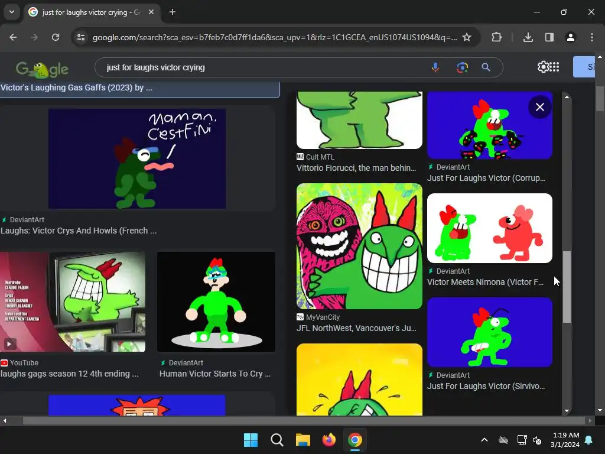Search by image with Google Lens icon
Image resolution: width=605 pixels, height=454 pixels.
point(462,67)
